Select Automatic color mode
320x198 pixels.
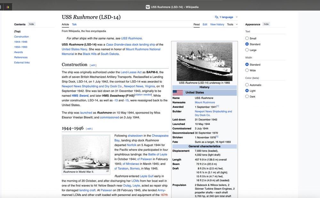tap(247, 85)
